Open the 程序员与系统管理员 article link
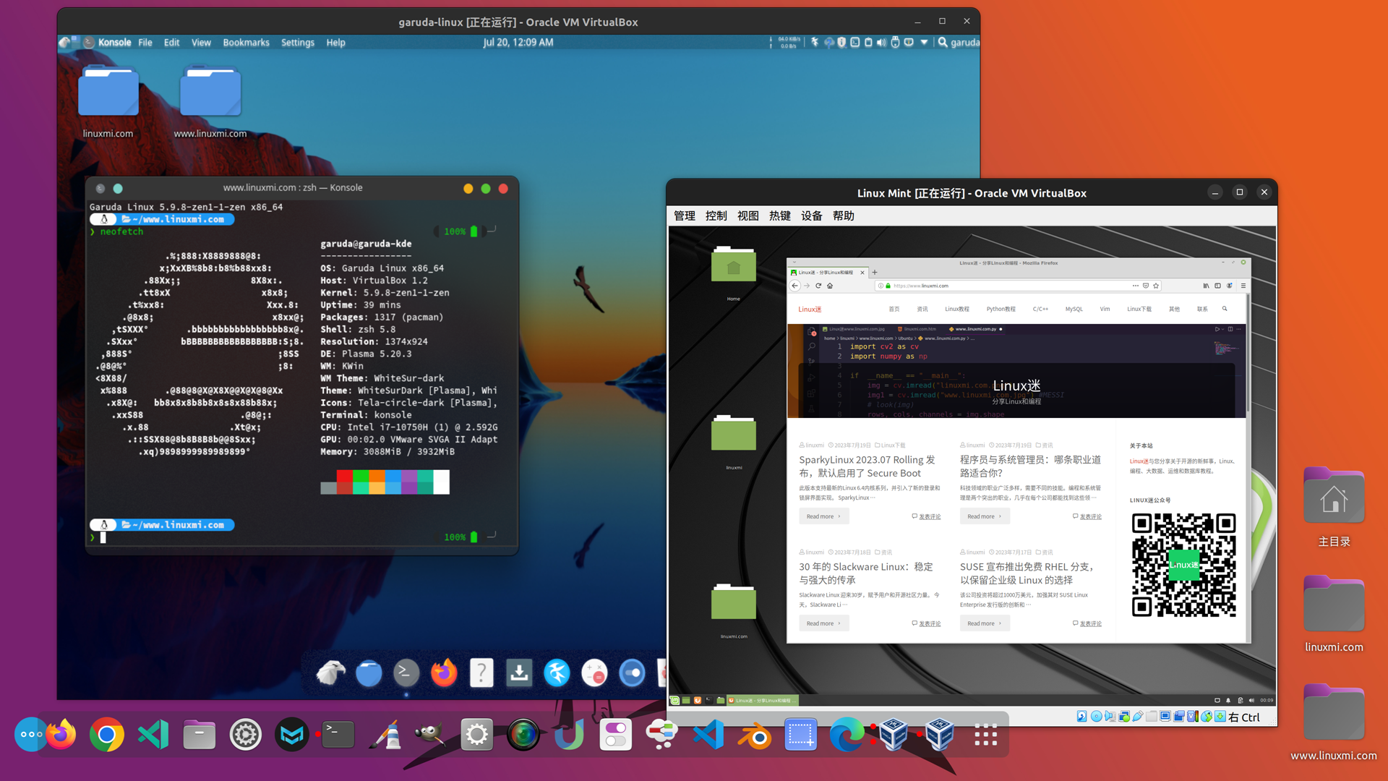 [x=1030, y=466]
